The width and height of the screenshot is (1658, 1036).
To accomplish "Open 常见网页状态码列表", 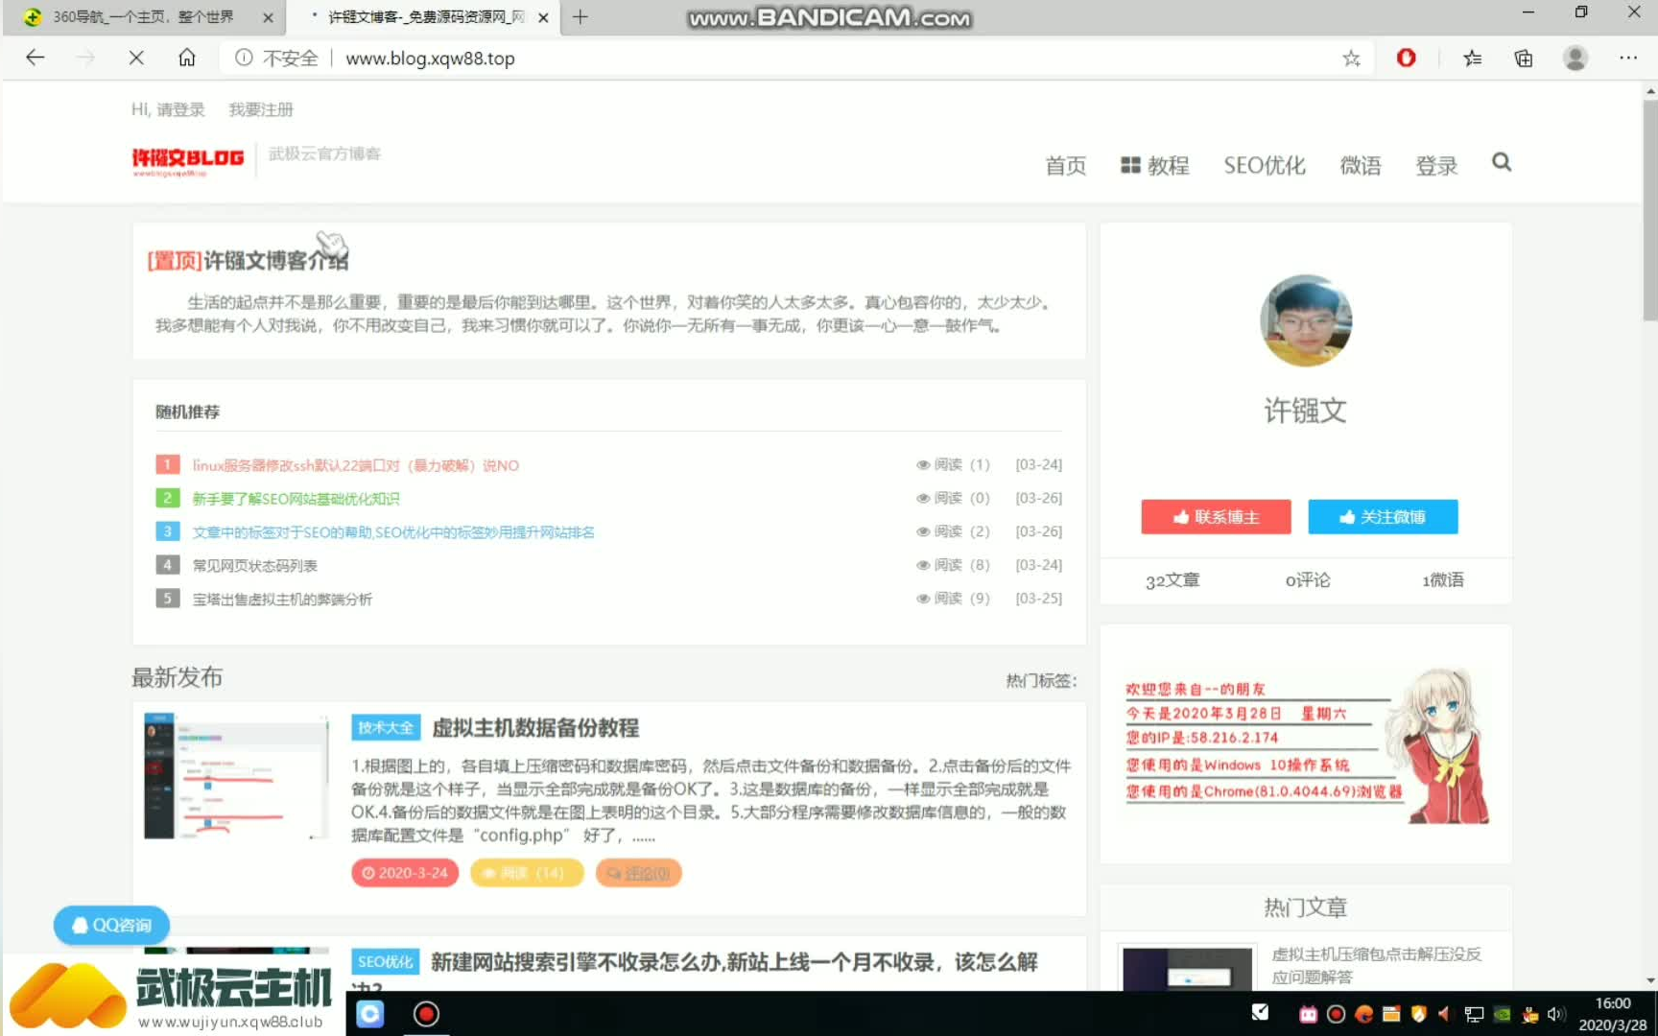I will point(254,566).
